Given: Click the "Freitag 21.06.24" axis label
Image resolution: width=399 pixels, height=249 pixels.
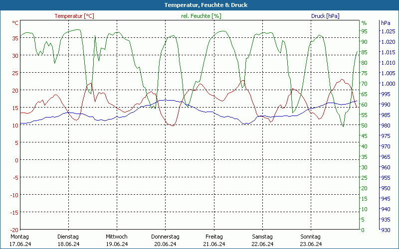Looking at the screenshot, I should [214, 241].
